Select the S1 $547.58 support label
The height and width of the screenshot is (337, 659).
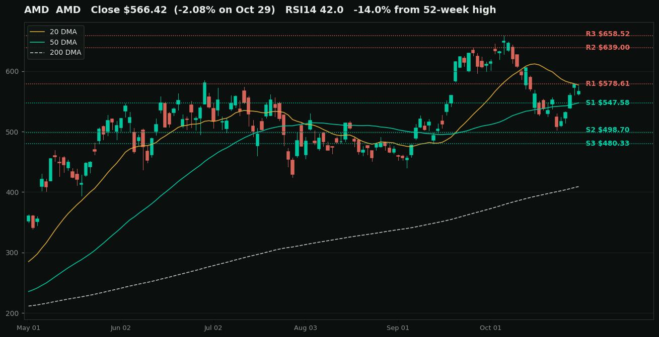[x=608, y=103]
